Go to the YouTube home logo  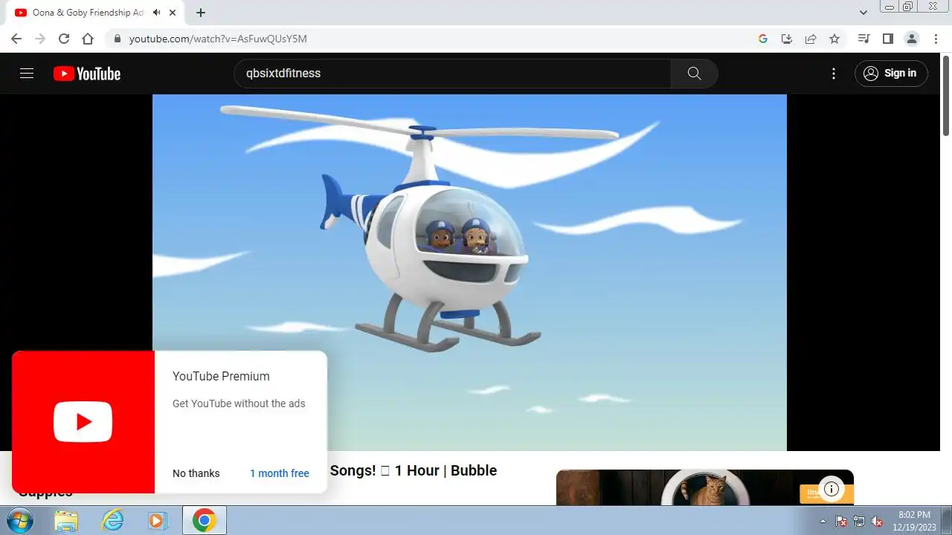[x=87, y=74]
